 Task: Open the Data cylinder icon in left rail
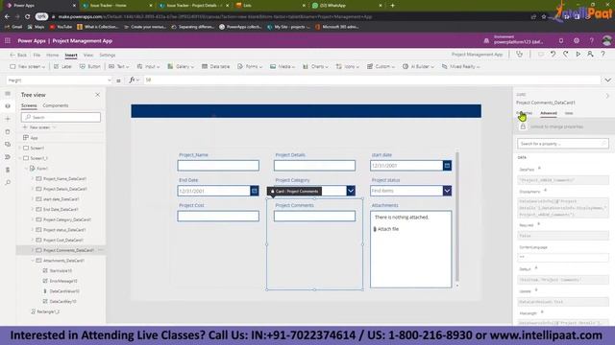click(x=8, y=132)
